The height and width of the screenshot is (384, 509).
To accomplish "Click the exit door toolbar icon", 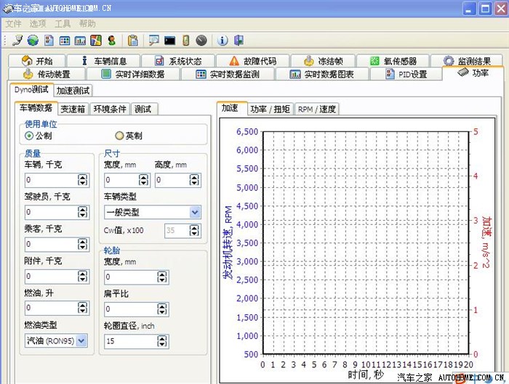I will (x=239, y=41).
